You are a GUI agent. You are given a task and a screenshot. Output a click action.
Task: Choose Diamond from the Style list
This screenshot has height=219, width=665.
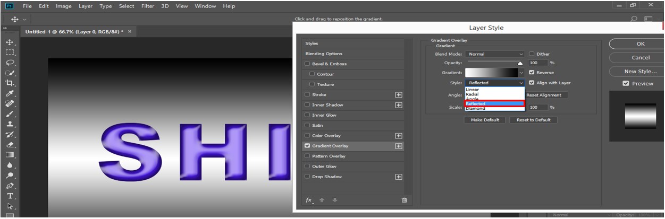[494, 108]
